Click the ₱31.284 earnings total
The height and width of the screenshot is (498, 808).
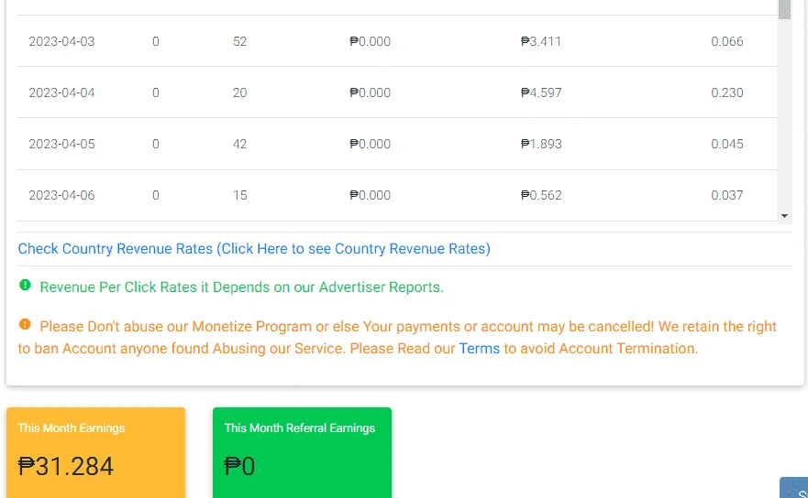(x=65, y=466)
